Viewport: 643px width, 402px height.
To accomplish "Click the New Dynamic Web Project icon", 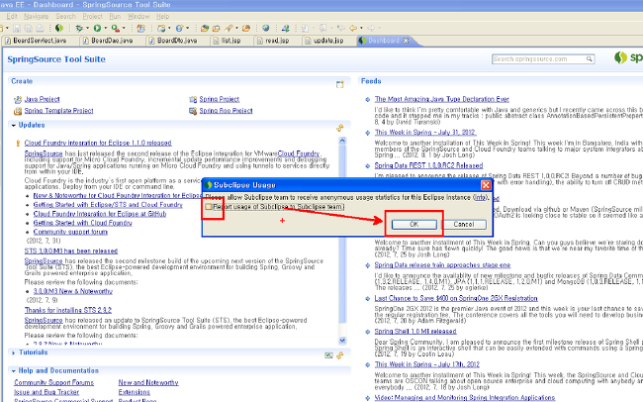I will pyautogui.click(x=161, y=29).
